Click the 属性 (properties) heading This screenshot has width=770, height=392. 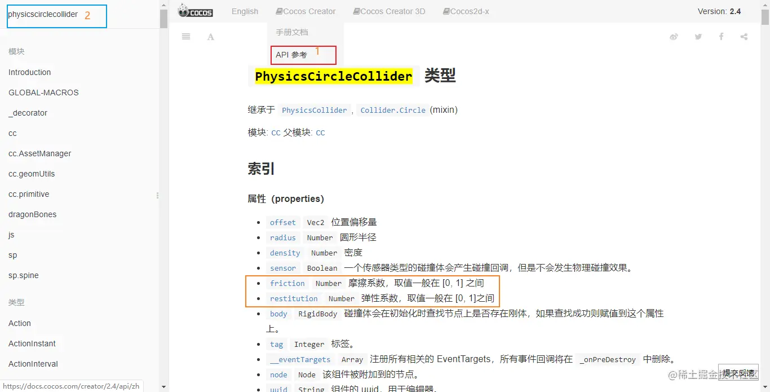(x=286, y=199)
